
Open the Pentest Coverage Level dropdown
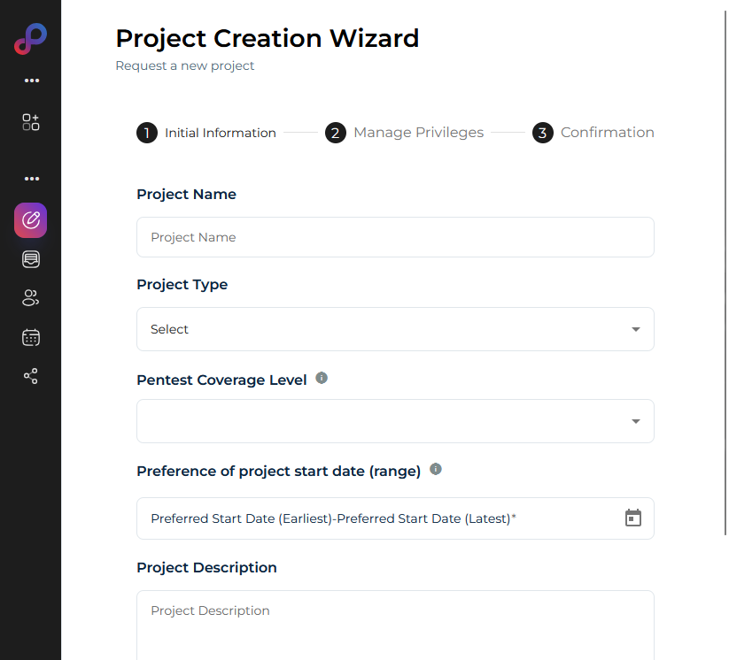pos(395,421)
